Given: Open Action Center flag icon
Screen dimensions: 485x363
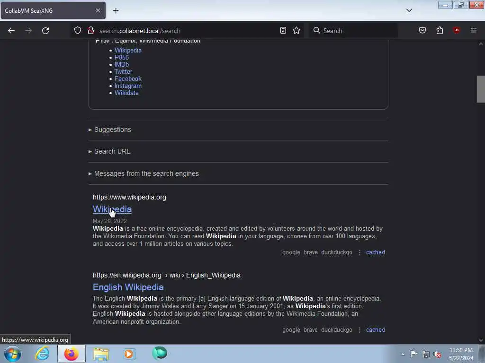Looking at the screenshot, I should tap(414, 354).
